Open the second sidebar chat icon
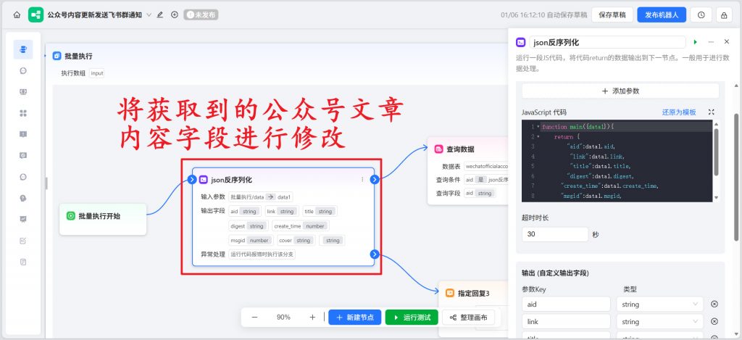The image size is (742, 340). (x=23, y=70)
